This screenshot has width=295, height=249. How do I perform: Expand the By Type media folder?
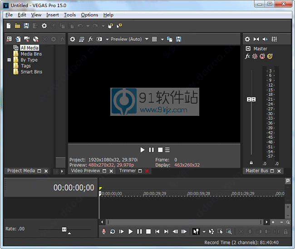click(x=9, y=60)
